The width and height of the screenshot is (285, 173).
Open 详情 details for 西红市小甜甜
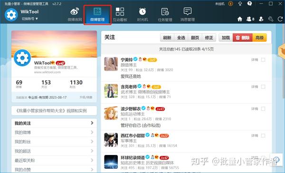coord(255,136)
